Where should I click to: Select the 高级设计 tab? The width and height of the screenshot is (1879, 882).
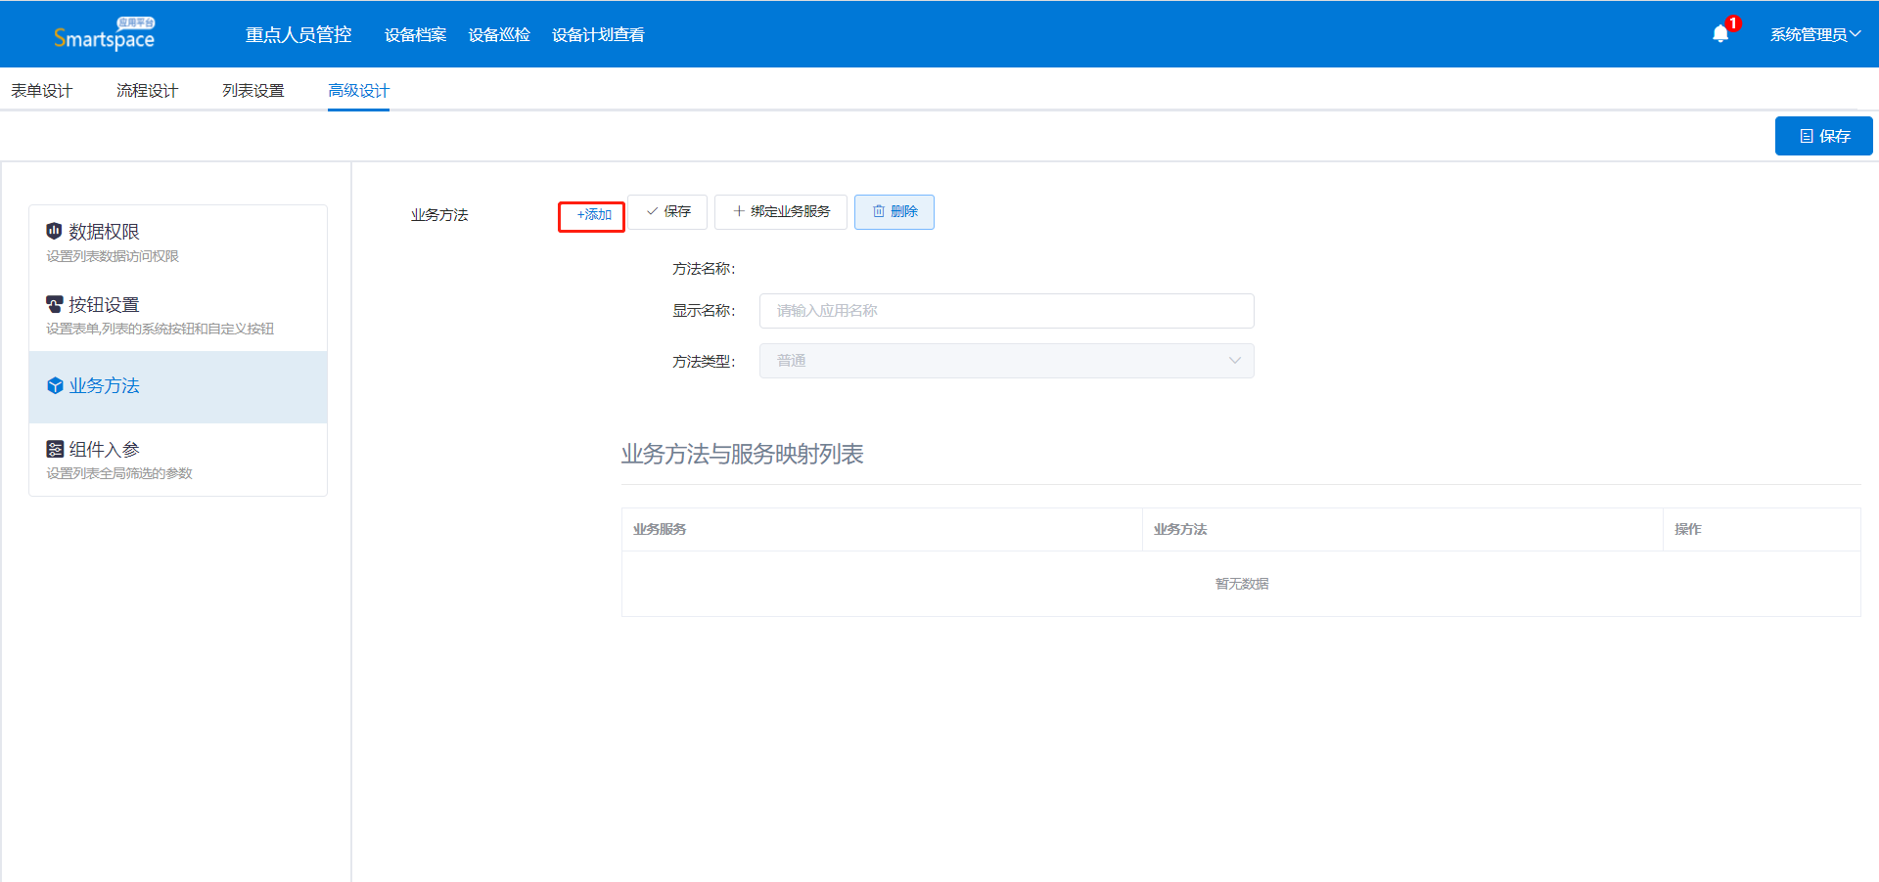point(359,90)
